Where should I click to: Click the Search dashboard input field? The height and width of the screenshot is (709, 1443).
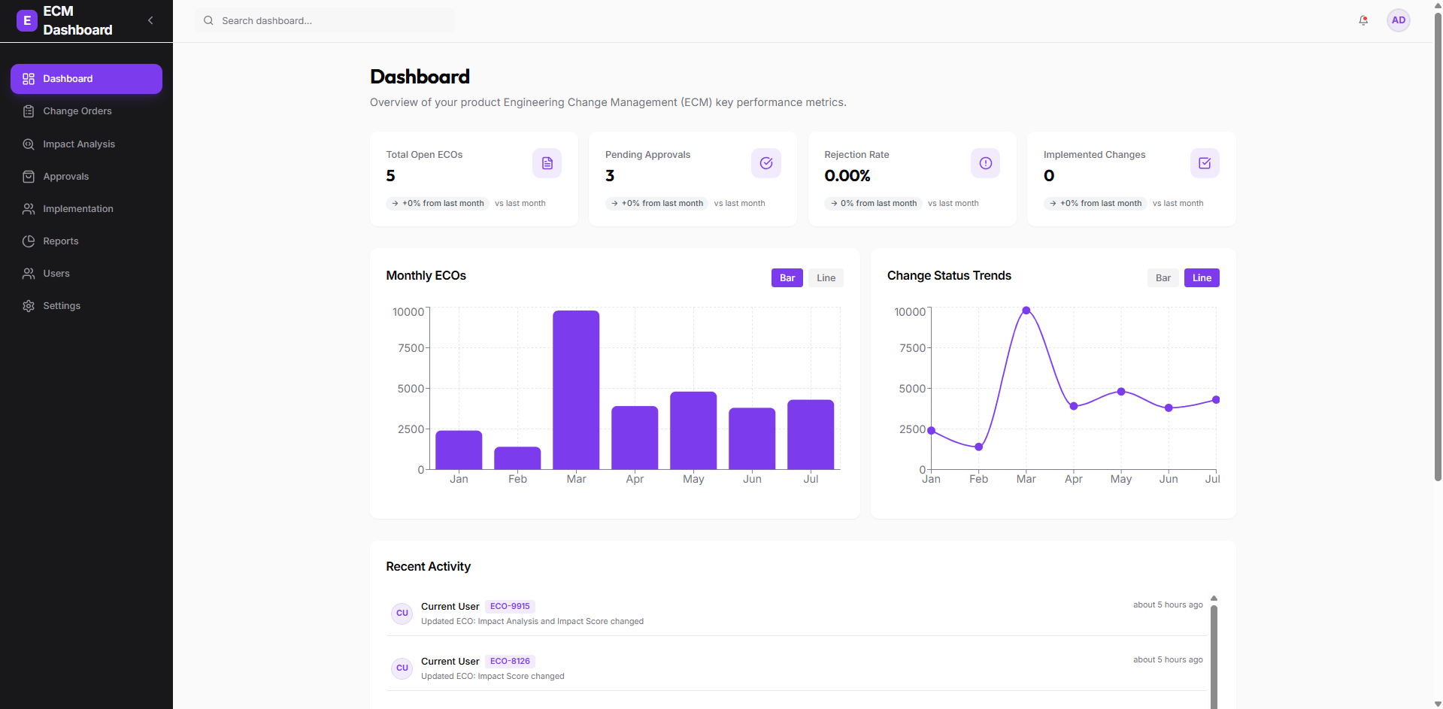click(331, 20)
